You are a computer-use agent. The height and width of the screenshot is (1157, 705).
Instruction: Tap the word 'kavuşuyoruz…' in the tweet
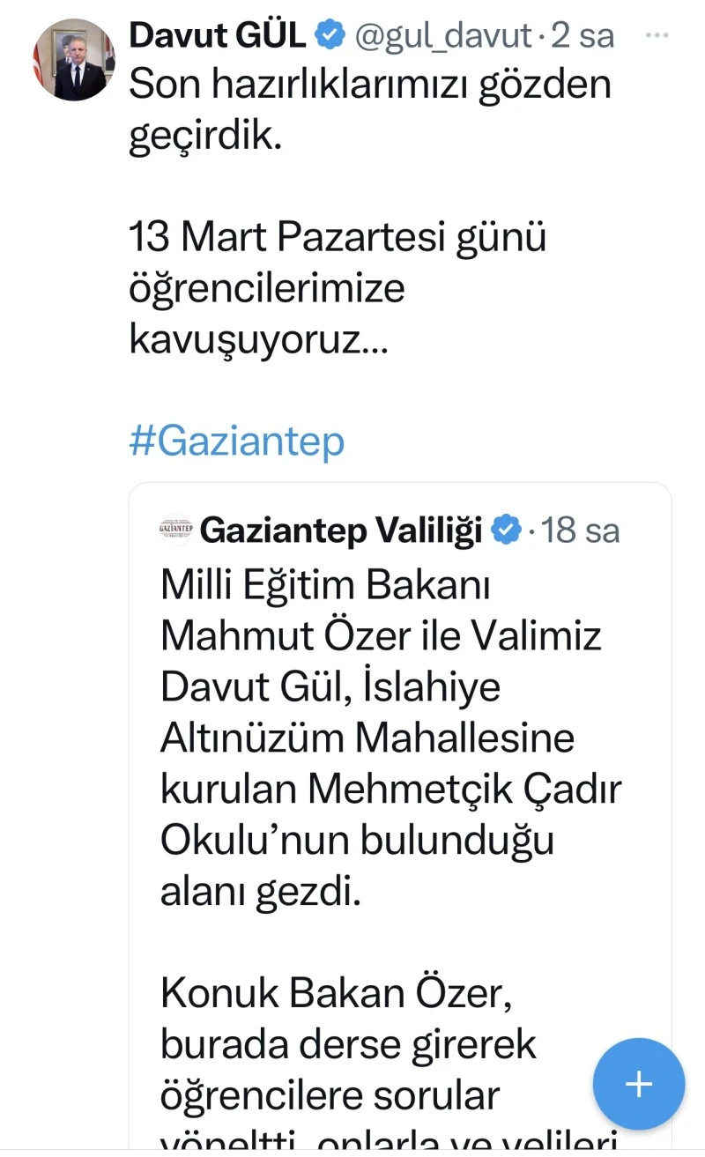(257, 339)
